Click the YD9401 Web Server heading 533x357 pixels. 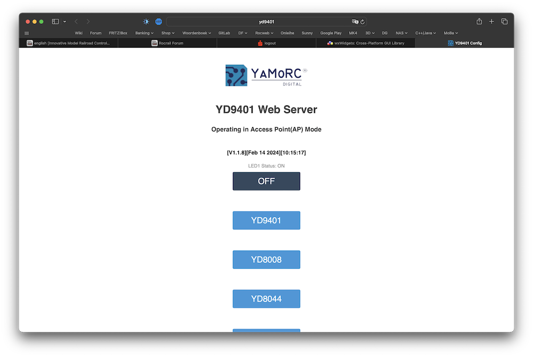click(266, 110)
